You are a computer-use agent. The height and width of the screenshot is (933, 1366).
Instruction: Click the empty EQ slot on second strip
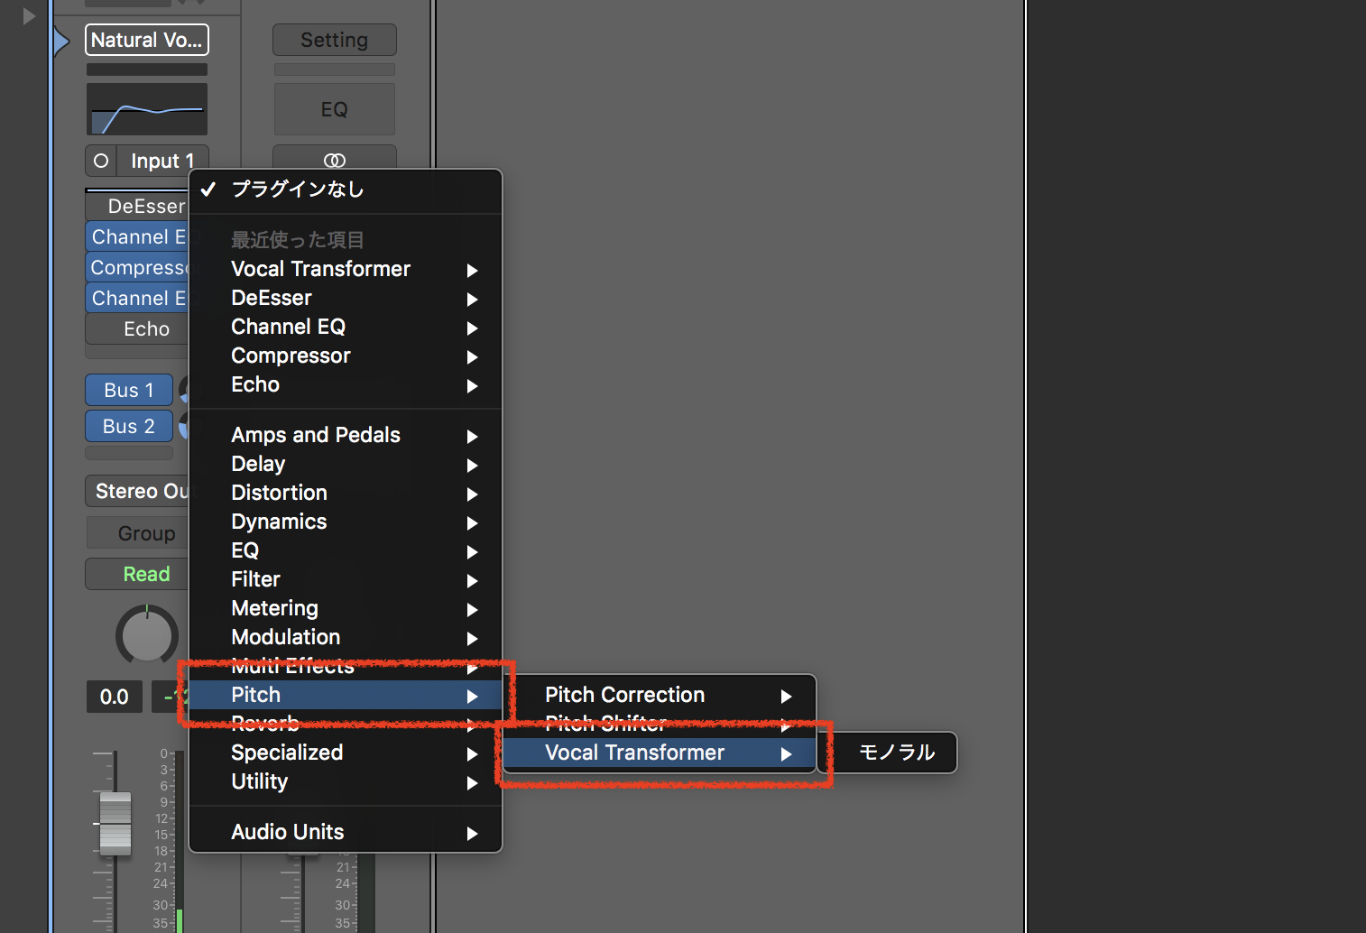[x=334, y=109]
